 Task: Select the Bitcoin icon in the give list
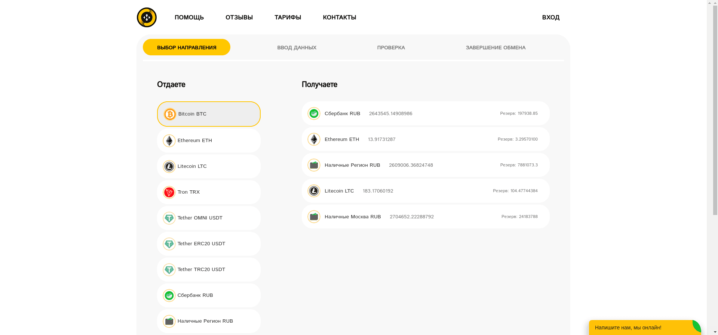(170, 114)
